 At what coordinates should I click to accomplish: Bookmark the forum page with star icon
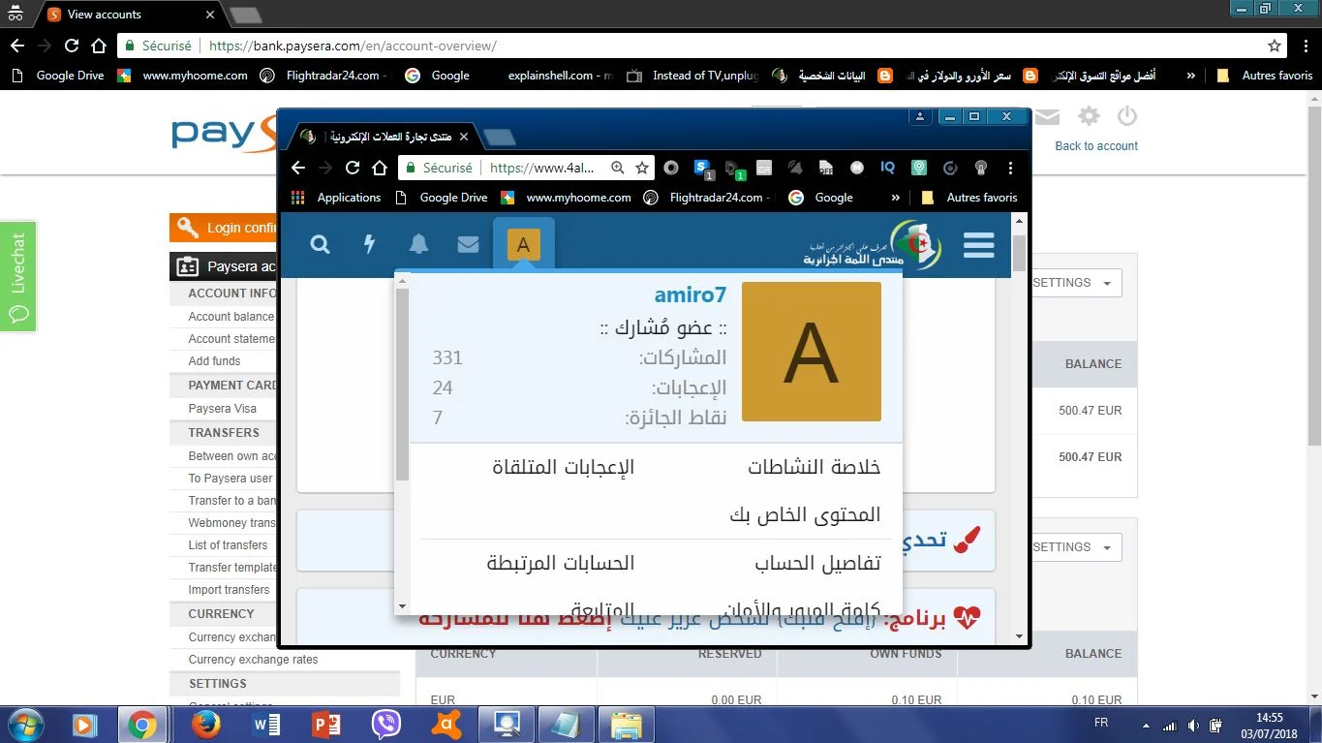click(x=642, y=168)
